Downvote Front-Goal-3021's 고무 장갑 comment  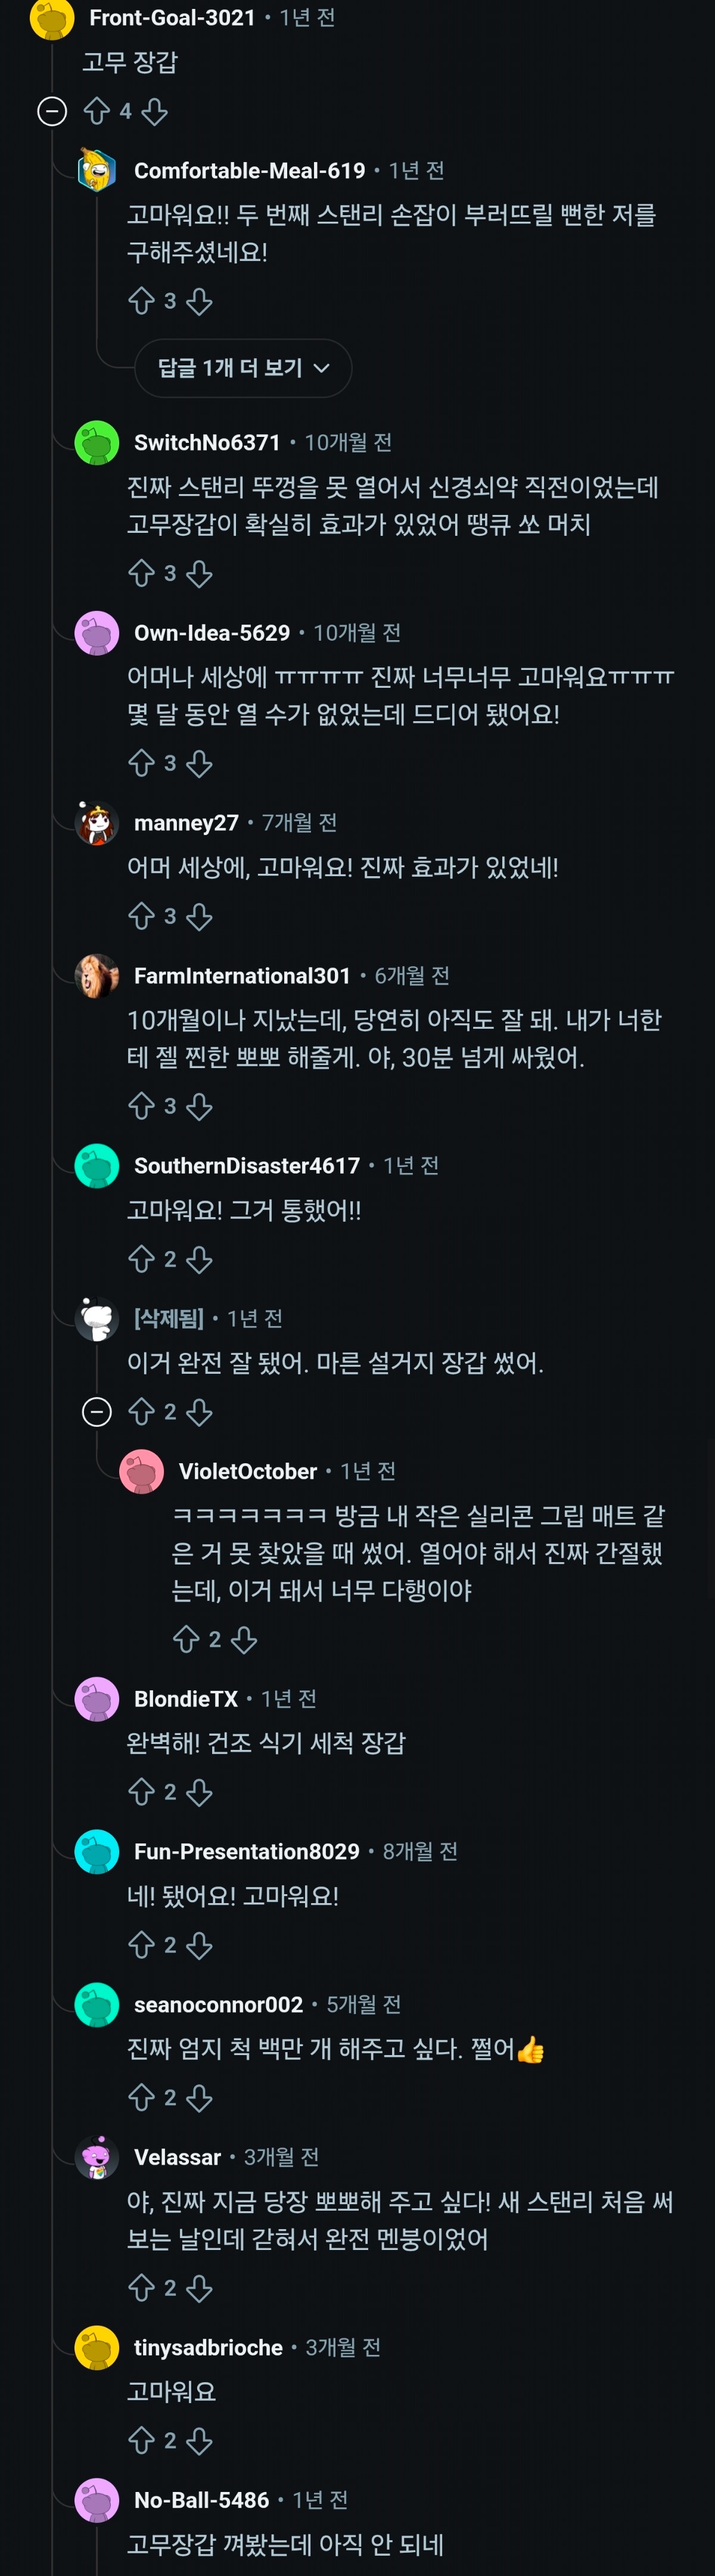(x=154, y=111)
